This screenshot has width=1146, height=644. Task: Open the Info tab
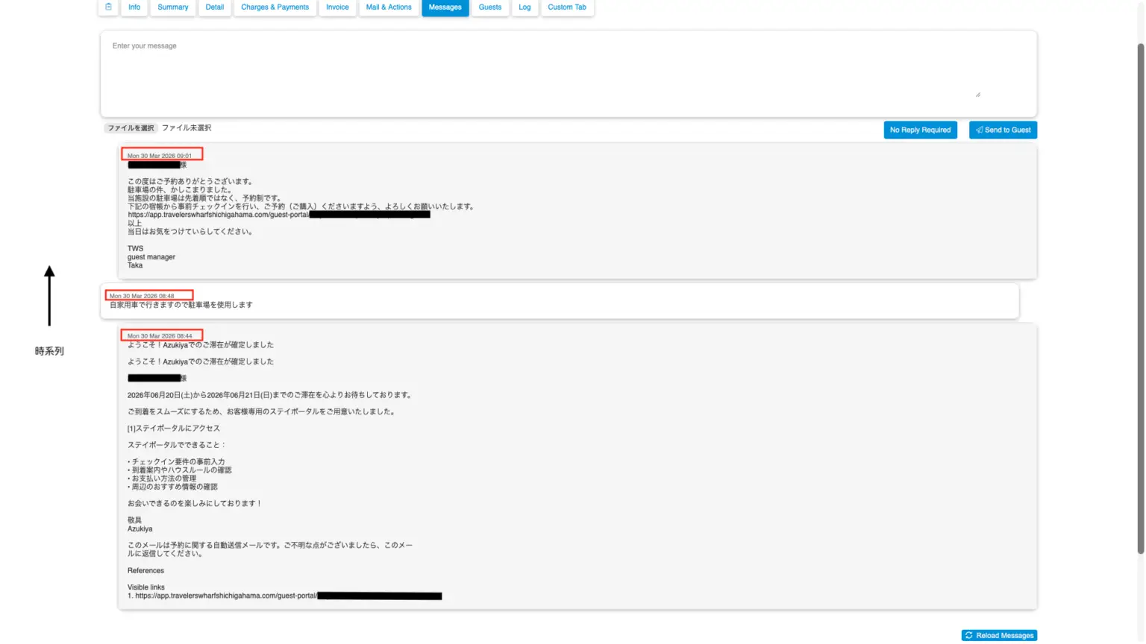pyautogui.click(x=134, y=7)
